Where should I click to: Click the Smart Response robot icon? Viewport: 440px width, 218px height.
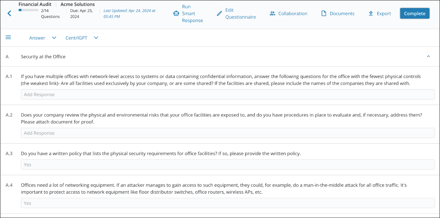click(176, 13)
